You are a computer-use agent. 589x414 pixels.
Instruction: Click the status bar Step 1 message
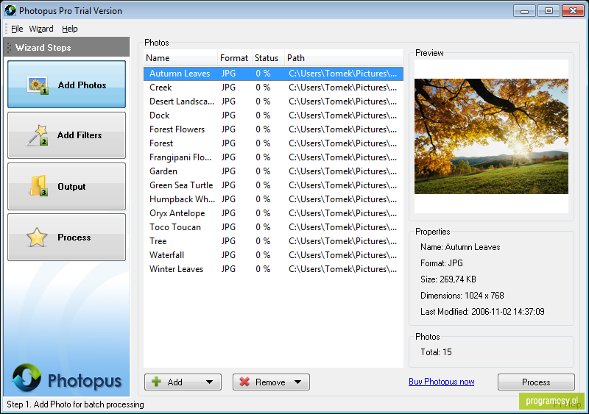(x=75, y=404)
